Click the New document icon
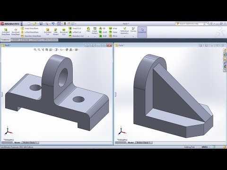 pos(29,24)
